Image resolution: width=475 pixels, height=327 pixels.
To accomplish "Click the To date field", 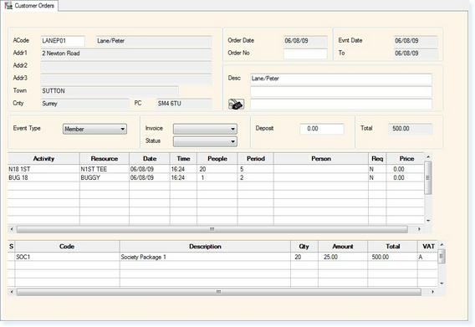I will [416, 54].
